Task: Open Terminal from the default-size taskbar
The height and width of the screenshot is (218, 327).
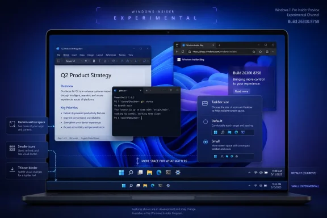Action: click(x=168, y=173)
